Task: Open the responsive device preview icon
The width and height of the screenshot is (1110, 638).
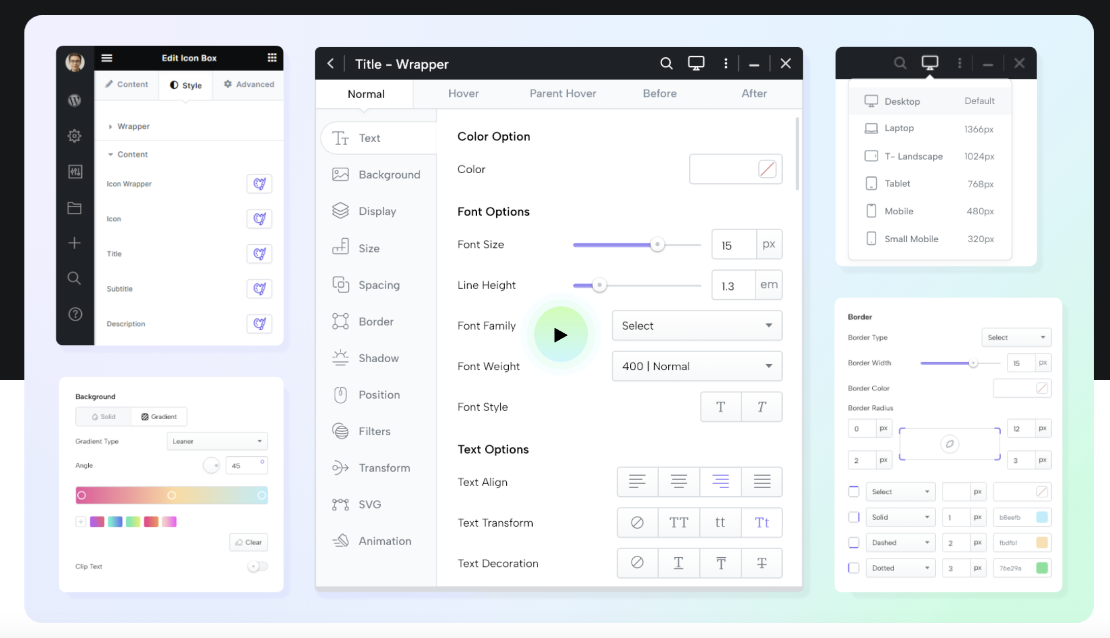Action: [696, 63]
